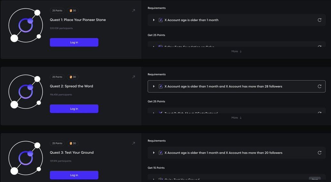Refresh Quest 1 X account age requirement

(x=319, y=20)
